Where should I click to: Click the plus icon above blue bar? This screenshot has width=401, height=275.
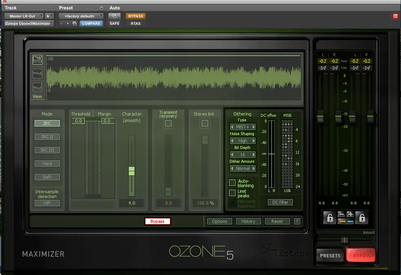(x=350, y=215)
